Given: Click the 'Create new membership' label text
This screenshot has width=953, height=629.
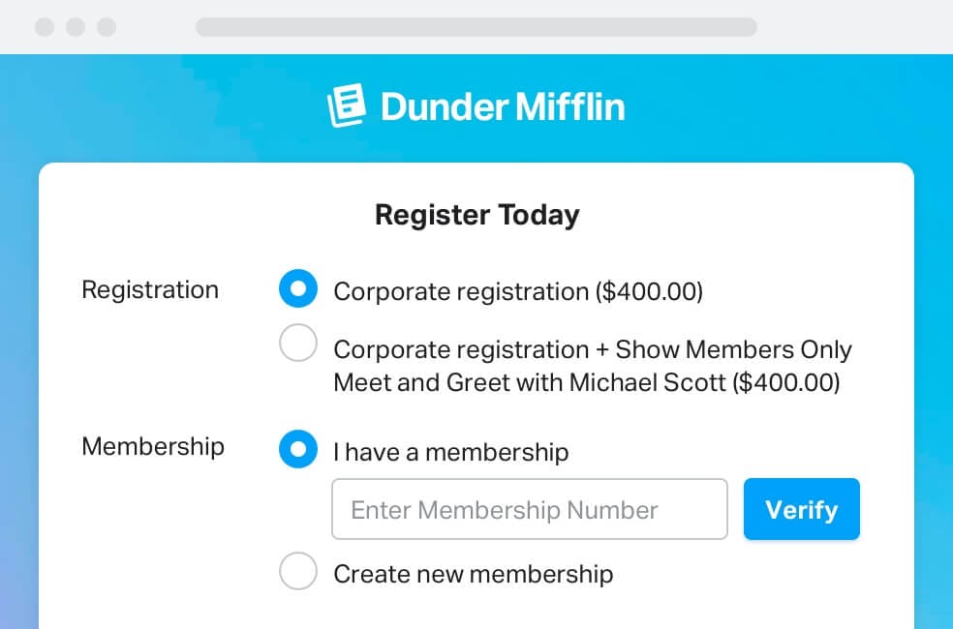Looking at the screenshot, I should (473, 574).
